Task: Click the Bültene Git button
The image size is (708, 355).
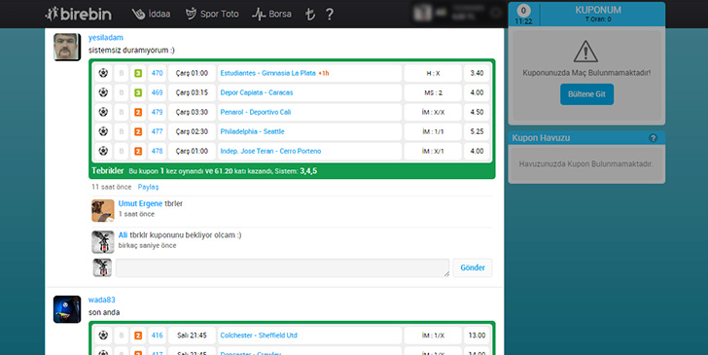Action: [x=586, y=94]
